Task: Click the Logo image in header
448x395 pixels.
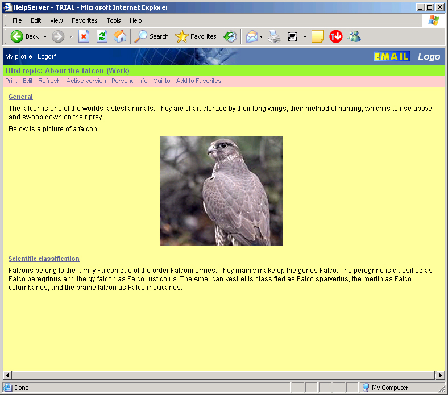Action: [x=429, y=57]
